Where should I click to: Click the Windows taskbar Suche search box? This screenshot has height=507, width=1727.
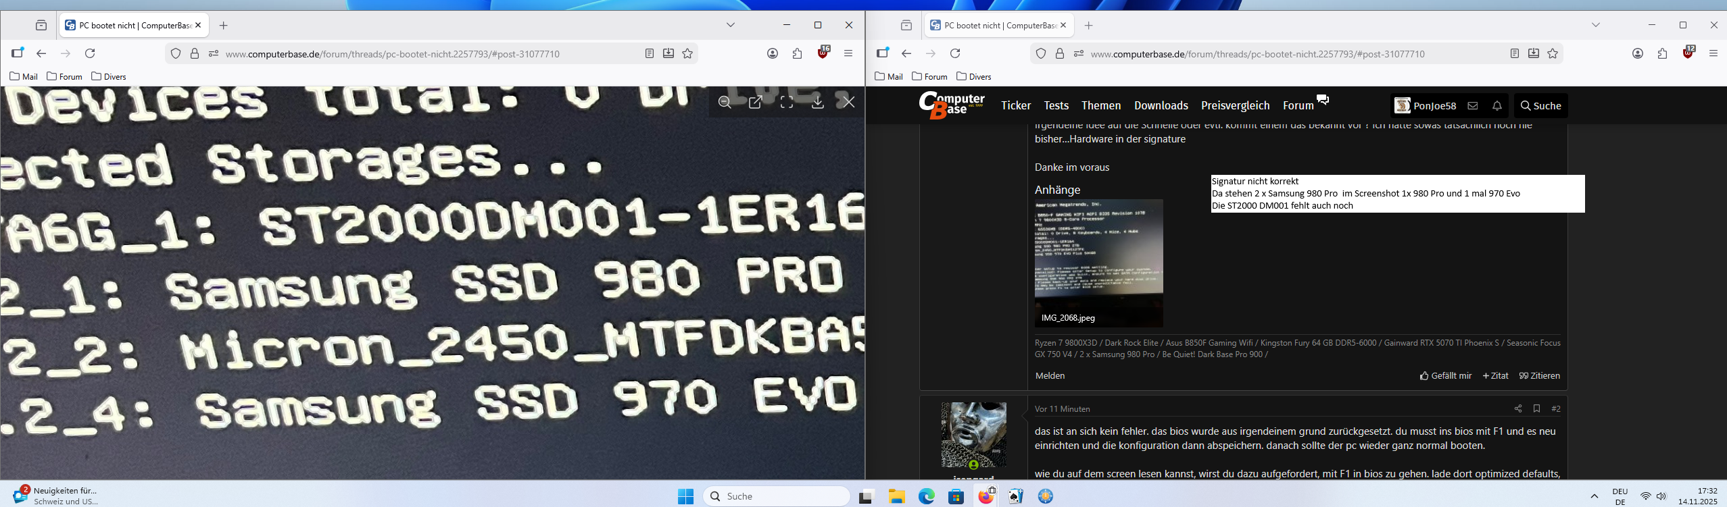pos(777,496)
